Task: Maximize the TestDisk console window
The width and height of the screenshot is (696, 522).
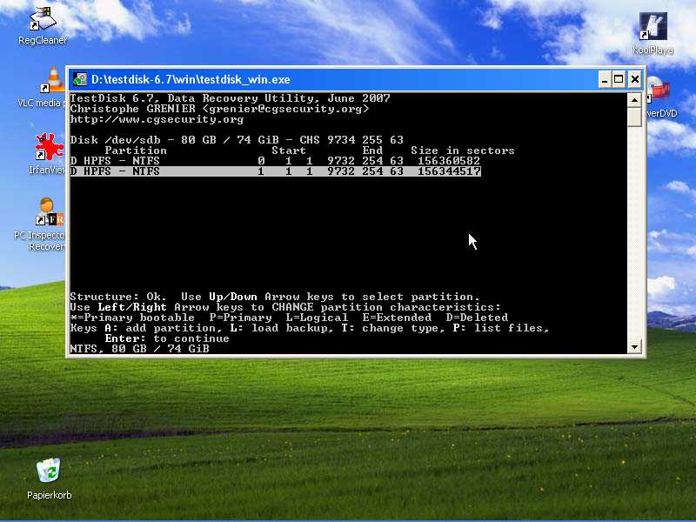Action: click(x=619, y=79)
